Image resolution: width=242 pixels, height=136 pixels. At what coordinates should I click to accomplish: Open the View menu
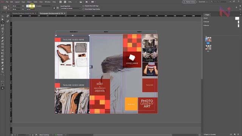pyautogui.click(x=41, y=2)
